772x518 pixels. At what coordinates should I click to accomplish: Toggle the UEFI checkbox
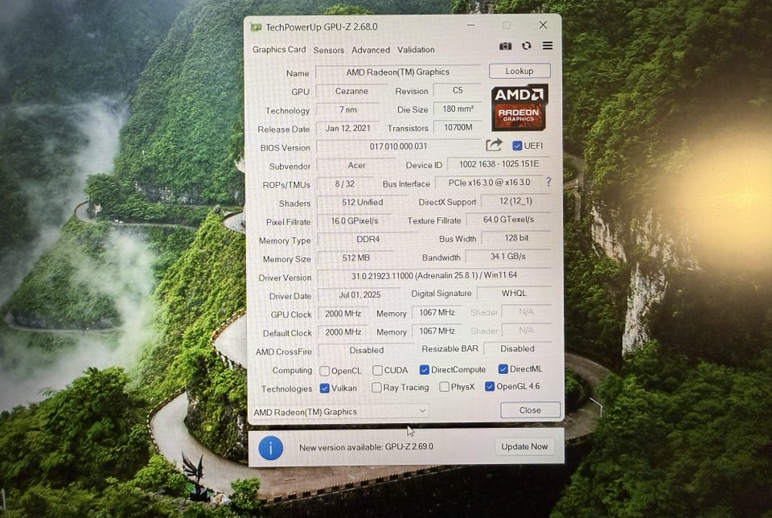tap(517, 146)
